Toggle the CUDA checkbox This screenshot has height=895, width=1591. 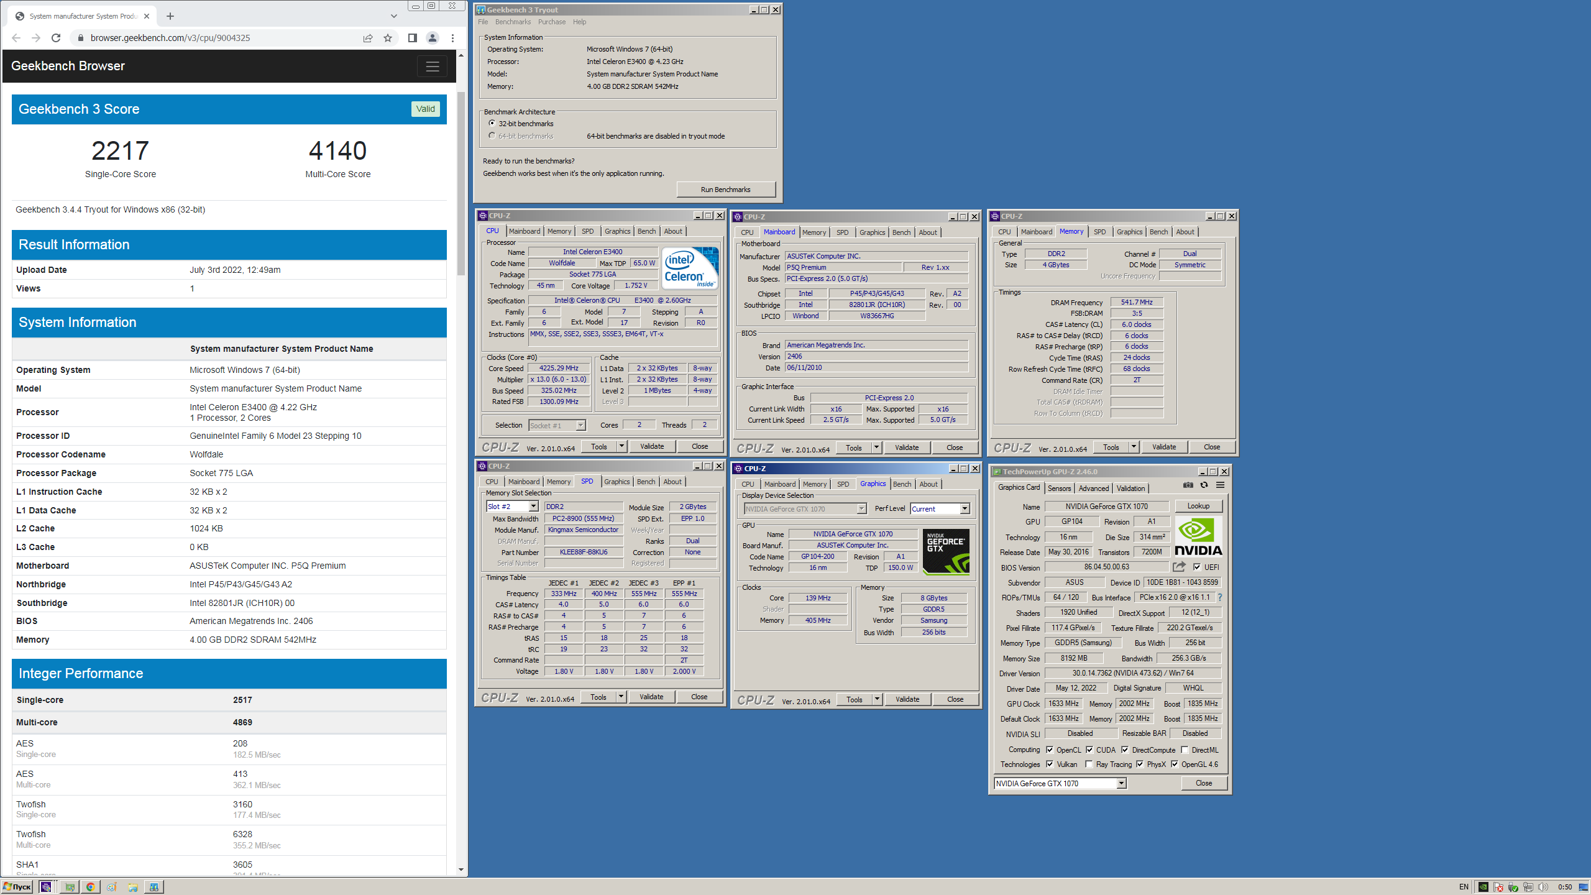point(1089,750)
